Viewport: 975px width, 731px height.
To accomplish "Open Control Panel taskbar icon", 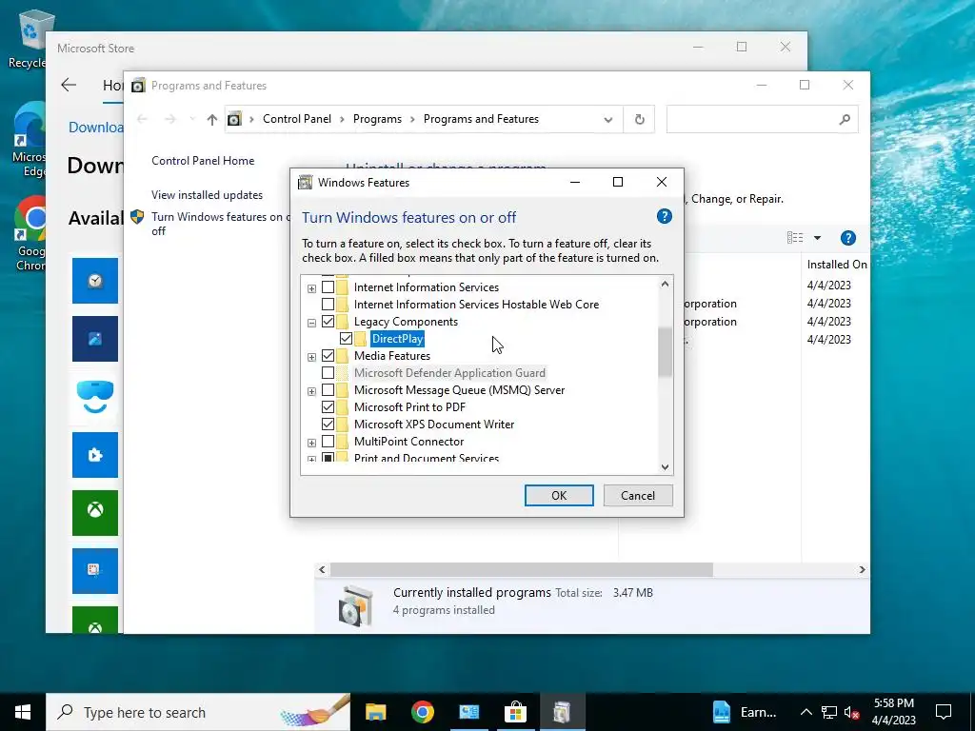I will point(468,712).
